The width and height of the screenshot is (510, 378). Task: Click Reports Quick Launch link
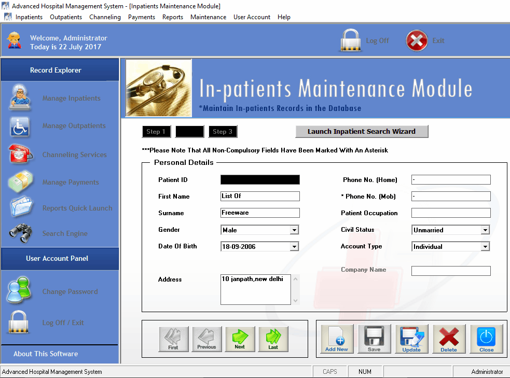coord(77,208)
